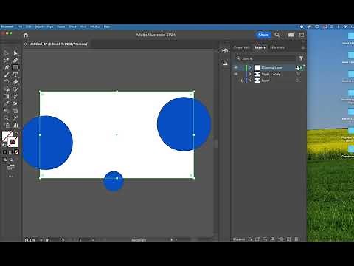The image size is (354, 266).
Task: Click target circle for Layer 1 copy
Action: (x=297, y=74)
